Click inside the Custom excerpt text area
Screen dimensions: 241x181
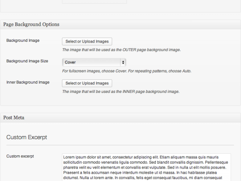tap(146, 167)
